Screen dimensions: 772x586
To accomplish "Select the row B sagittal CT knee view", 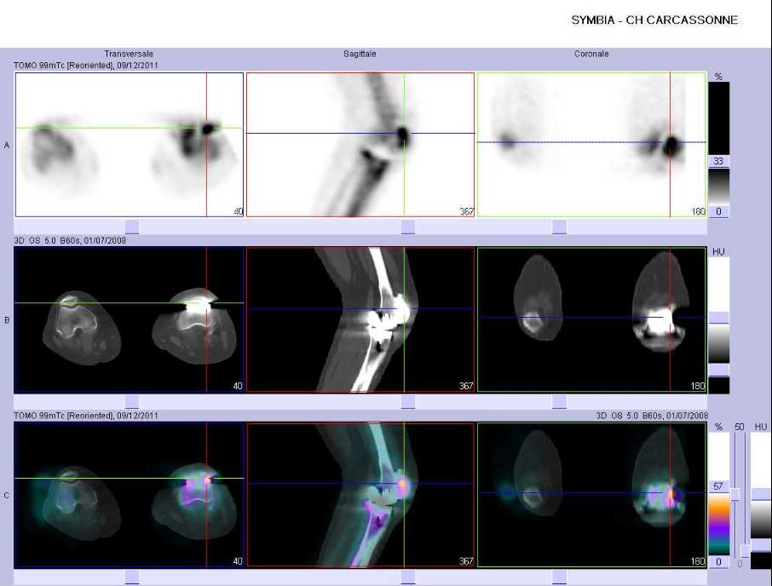I will click(x=360, y=319).
